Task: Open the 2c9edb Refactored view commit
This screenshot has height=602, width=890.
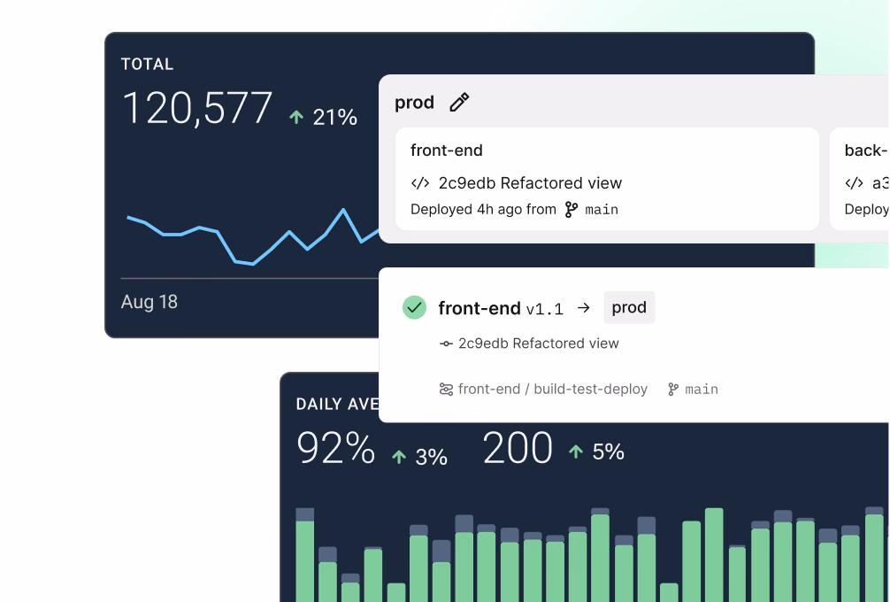Action: point(538,343)
